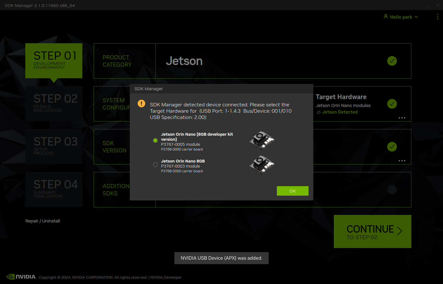Click the NVIDIA logo in the footer
Screen dimensions: 443x284
[x=21, y=277]
